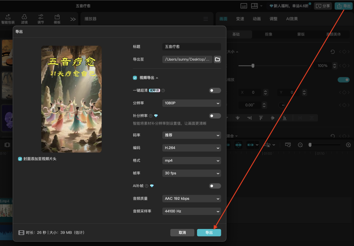
Task: Open the 滤镜 (Filters) panel
Action: tap(24, 19)
